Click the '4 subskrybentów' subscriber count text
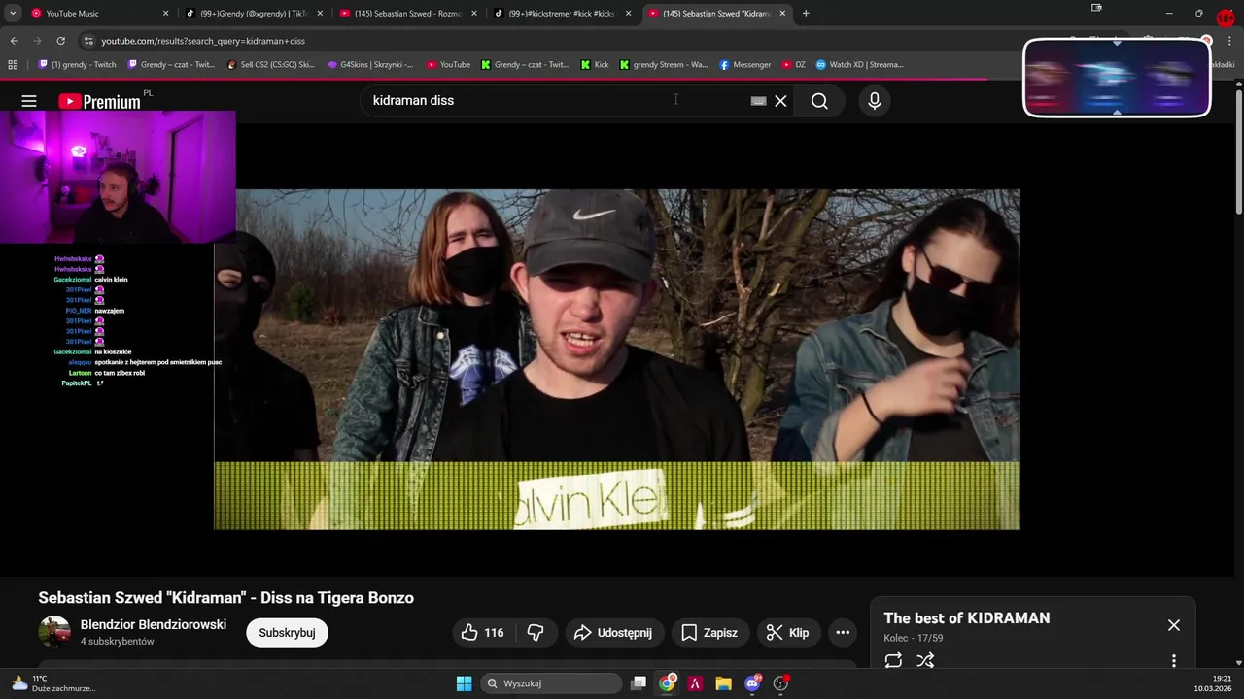The image size is (1244, 699). click(118, 642)
